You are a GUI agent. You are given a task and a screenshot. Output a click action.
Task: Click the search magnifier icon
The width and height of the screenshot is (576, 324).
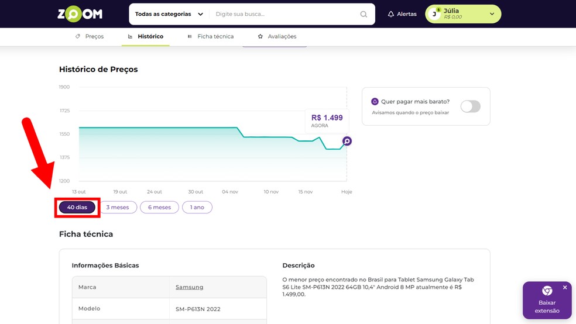pos(364,14)
